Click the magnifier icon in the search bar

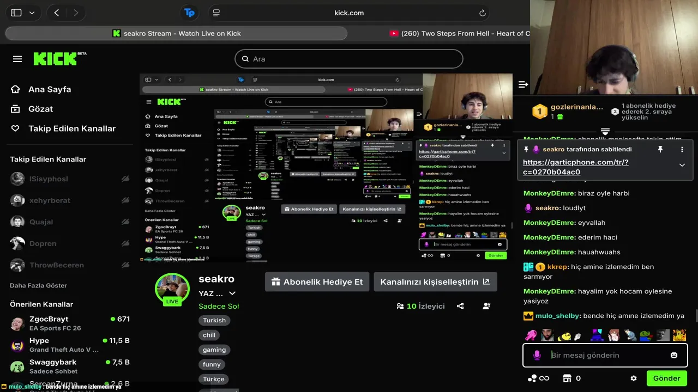245,59
